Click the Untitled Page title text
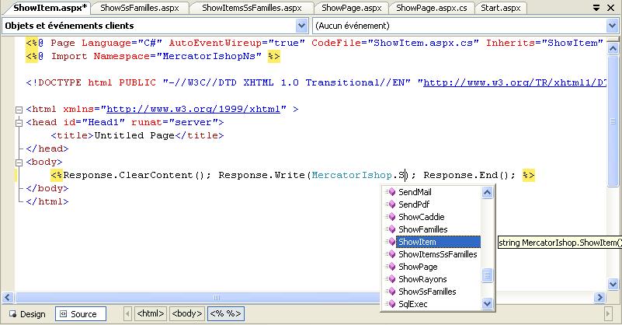 coord(134,135)
